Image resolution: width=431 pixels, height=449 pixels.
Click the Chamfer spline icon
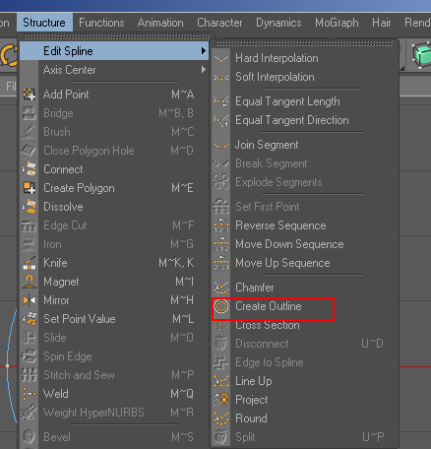pyautogui.click(x=221, y=288)
